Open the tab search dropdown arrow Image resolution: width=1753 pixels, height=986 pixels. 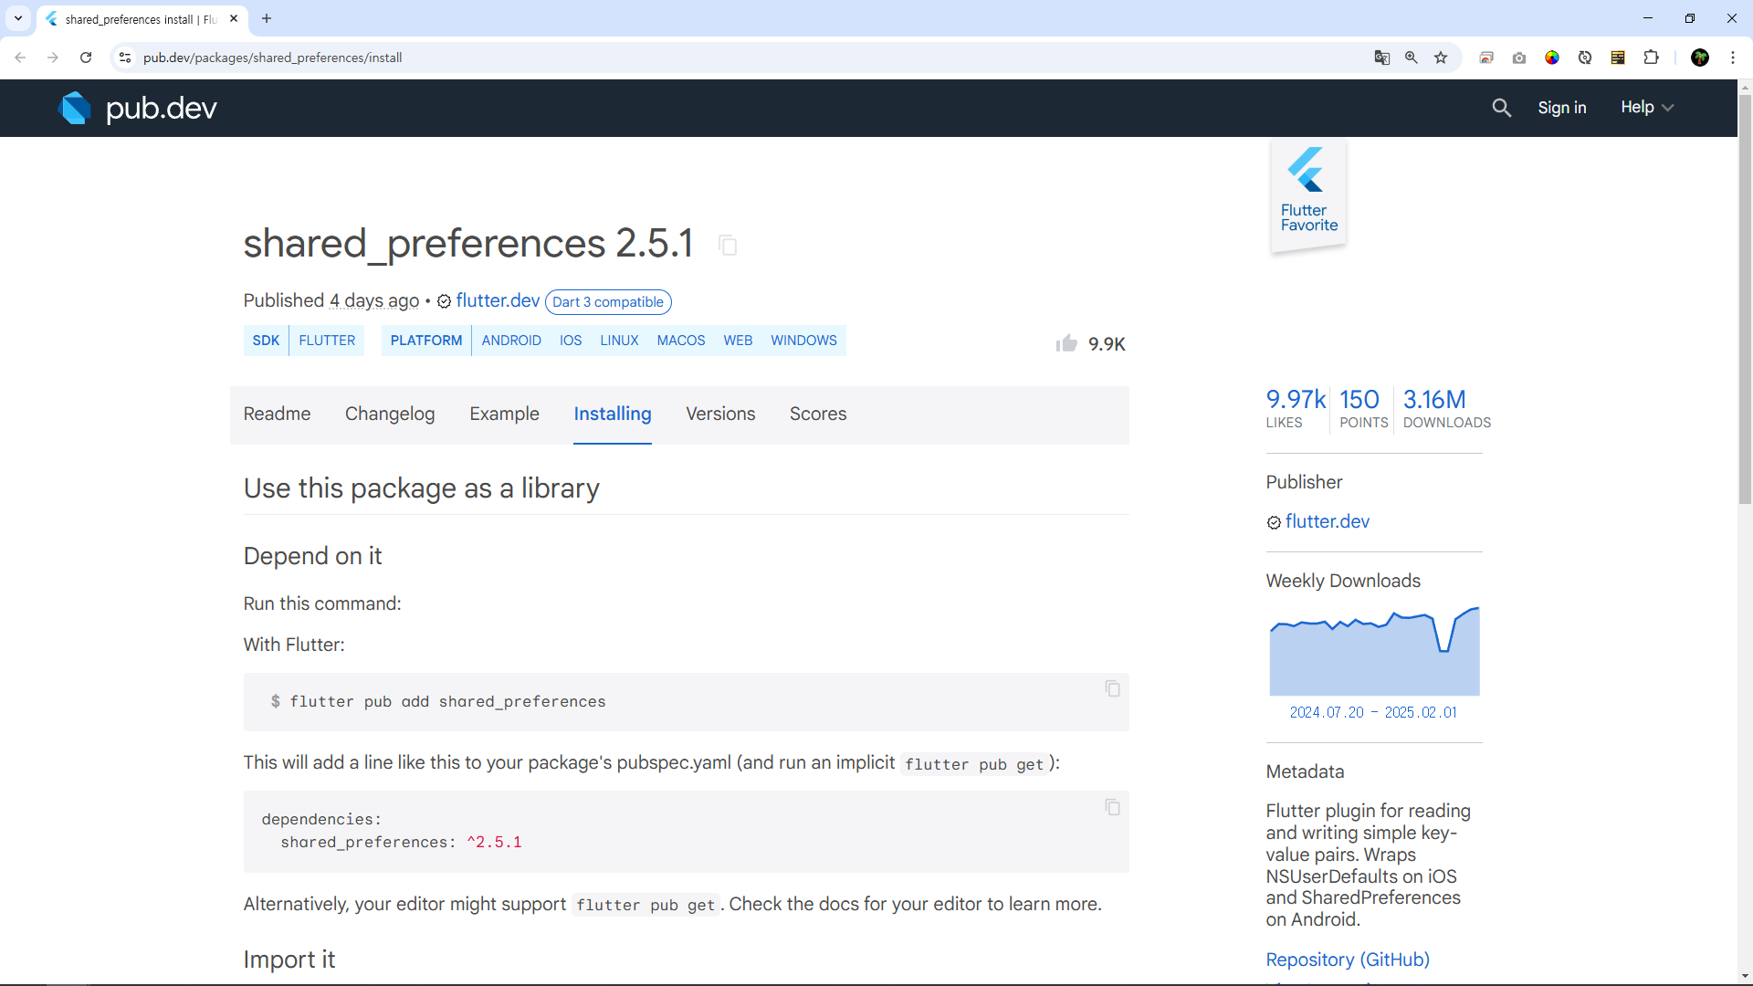tap(18, 18)
